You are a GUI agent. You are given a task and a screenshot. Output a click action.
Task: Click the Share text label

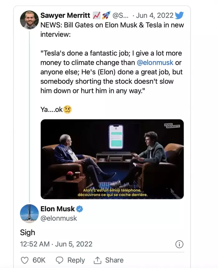click(114, 260)
